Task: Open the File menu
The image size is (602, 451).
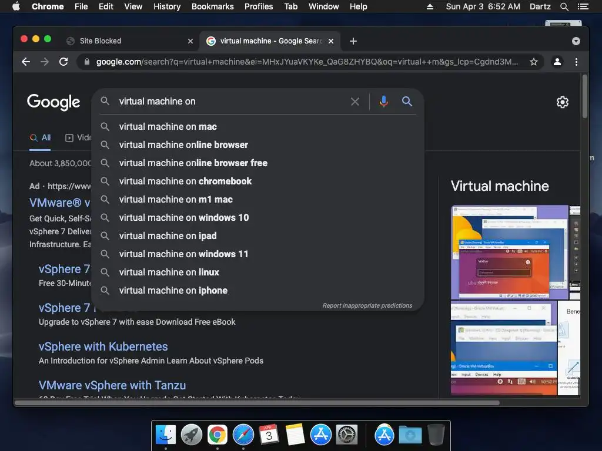Action: click(x=81, y=6)
